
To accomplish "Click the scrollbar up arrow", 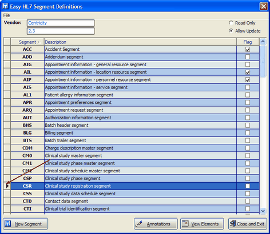I will 263,42.
